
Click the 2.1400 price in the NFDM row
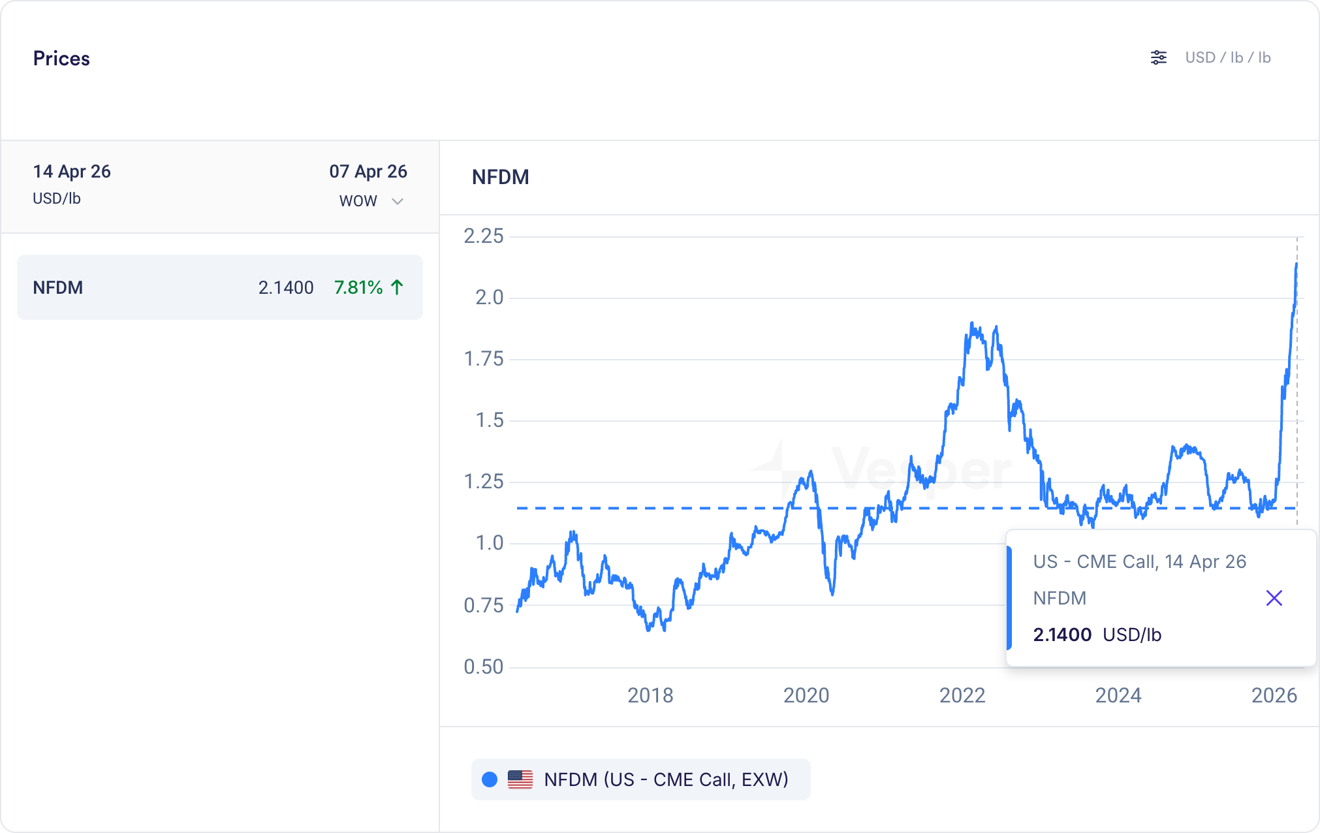(x=286, y=287)
